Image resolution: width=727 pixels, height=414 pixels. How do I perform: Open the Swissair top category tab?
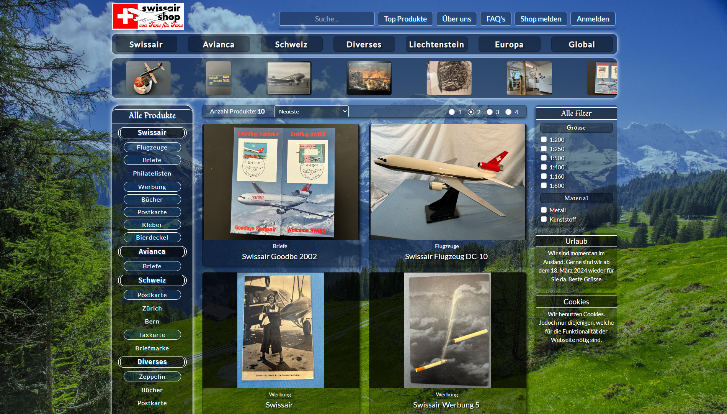point(146,44)
